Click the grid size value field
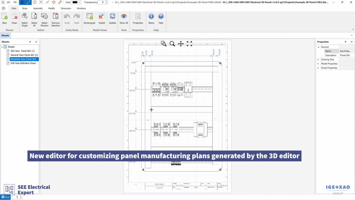This screenshot has width=355, height=200. [x=16, y=197]
